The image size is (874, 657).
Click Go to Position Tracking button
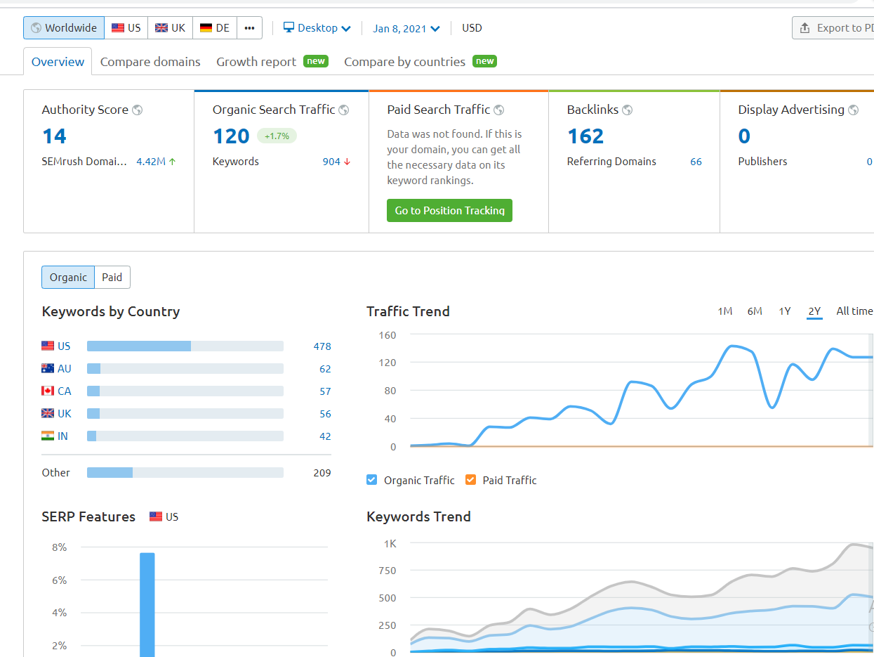click(449, 211)
